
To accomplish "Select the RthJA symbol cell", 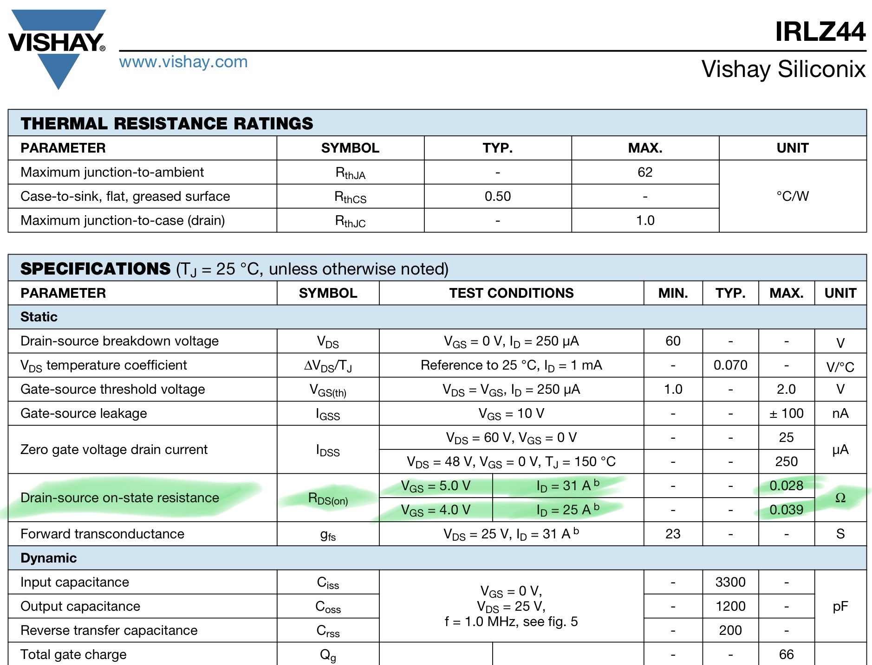I will (350, 173).
